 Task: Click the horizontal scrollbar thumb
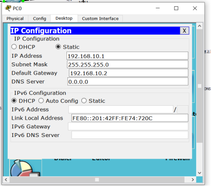(x=97, y=180)
